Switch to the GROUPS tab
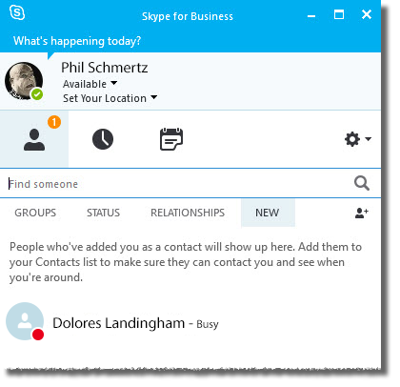This screenshot has width=400, height=387. pyautogui.click(x=35, y=213)
